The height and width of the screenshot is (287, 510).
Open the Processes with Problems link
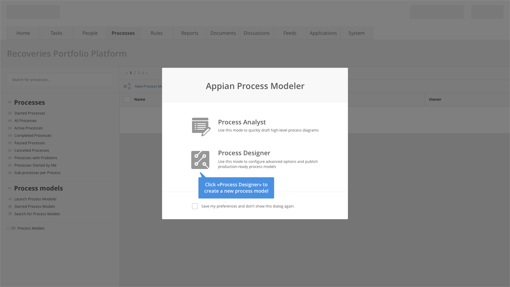[x=36, y=158]
